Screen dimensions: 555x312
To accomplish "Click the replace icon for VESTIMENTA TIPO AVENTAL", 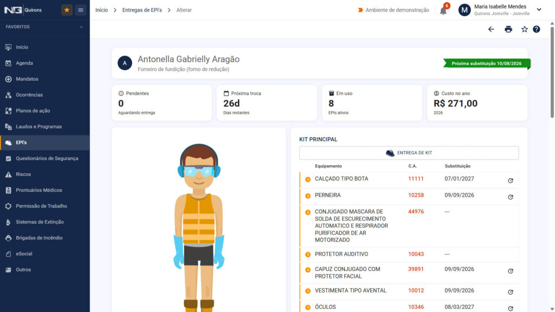I will click(511, 292).
